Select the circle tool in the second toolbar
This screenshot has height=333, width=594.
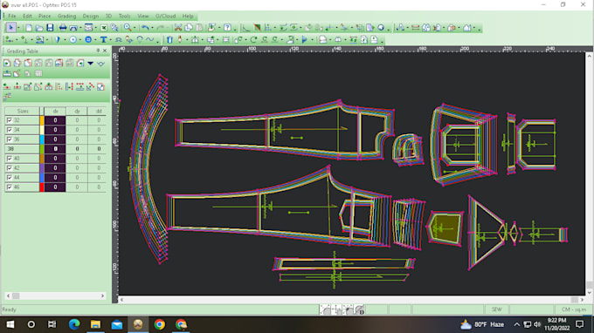point(73,40)
